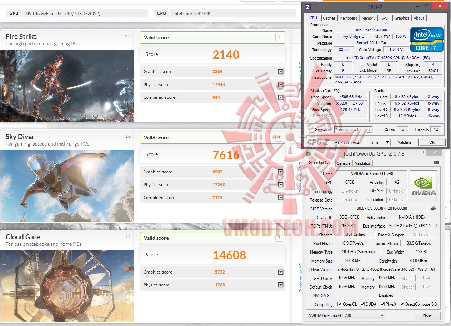Image resolution: width=451 pixels, height=326 pixels.
Task: Uncheck the OpenCL computing checkbox
Action: tap(340, 304)
